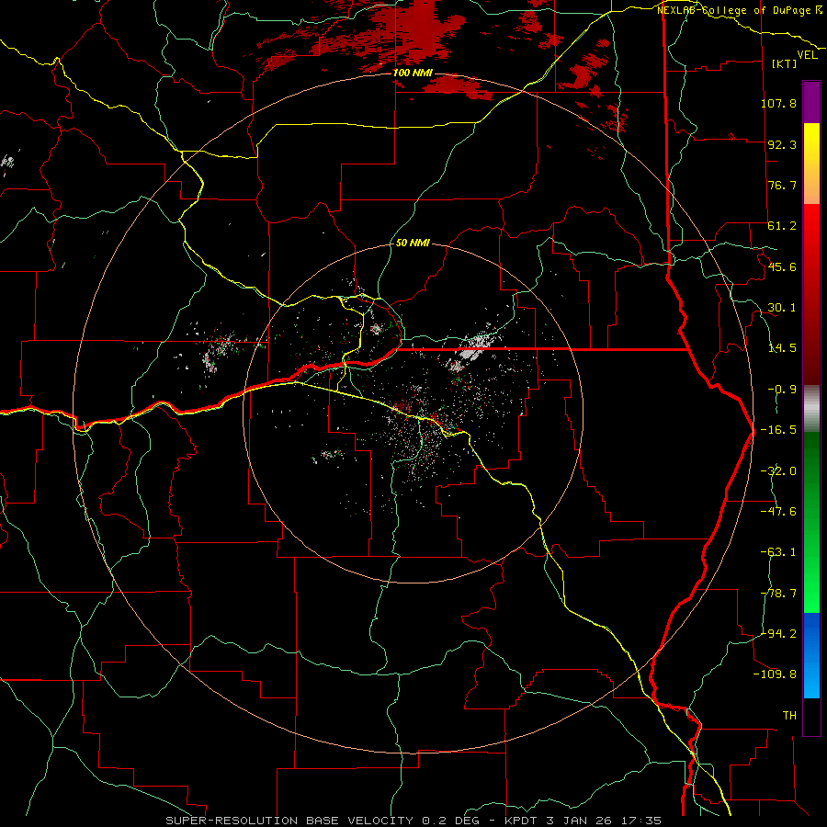Click the 30.1 velocity scale value
Screen dimensions: 827x827
coord(782,308)
